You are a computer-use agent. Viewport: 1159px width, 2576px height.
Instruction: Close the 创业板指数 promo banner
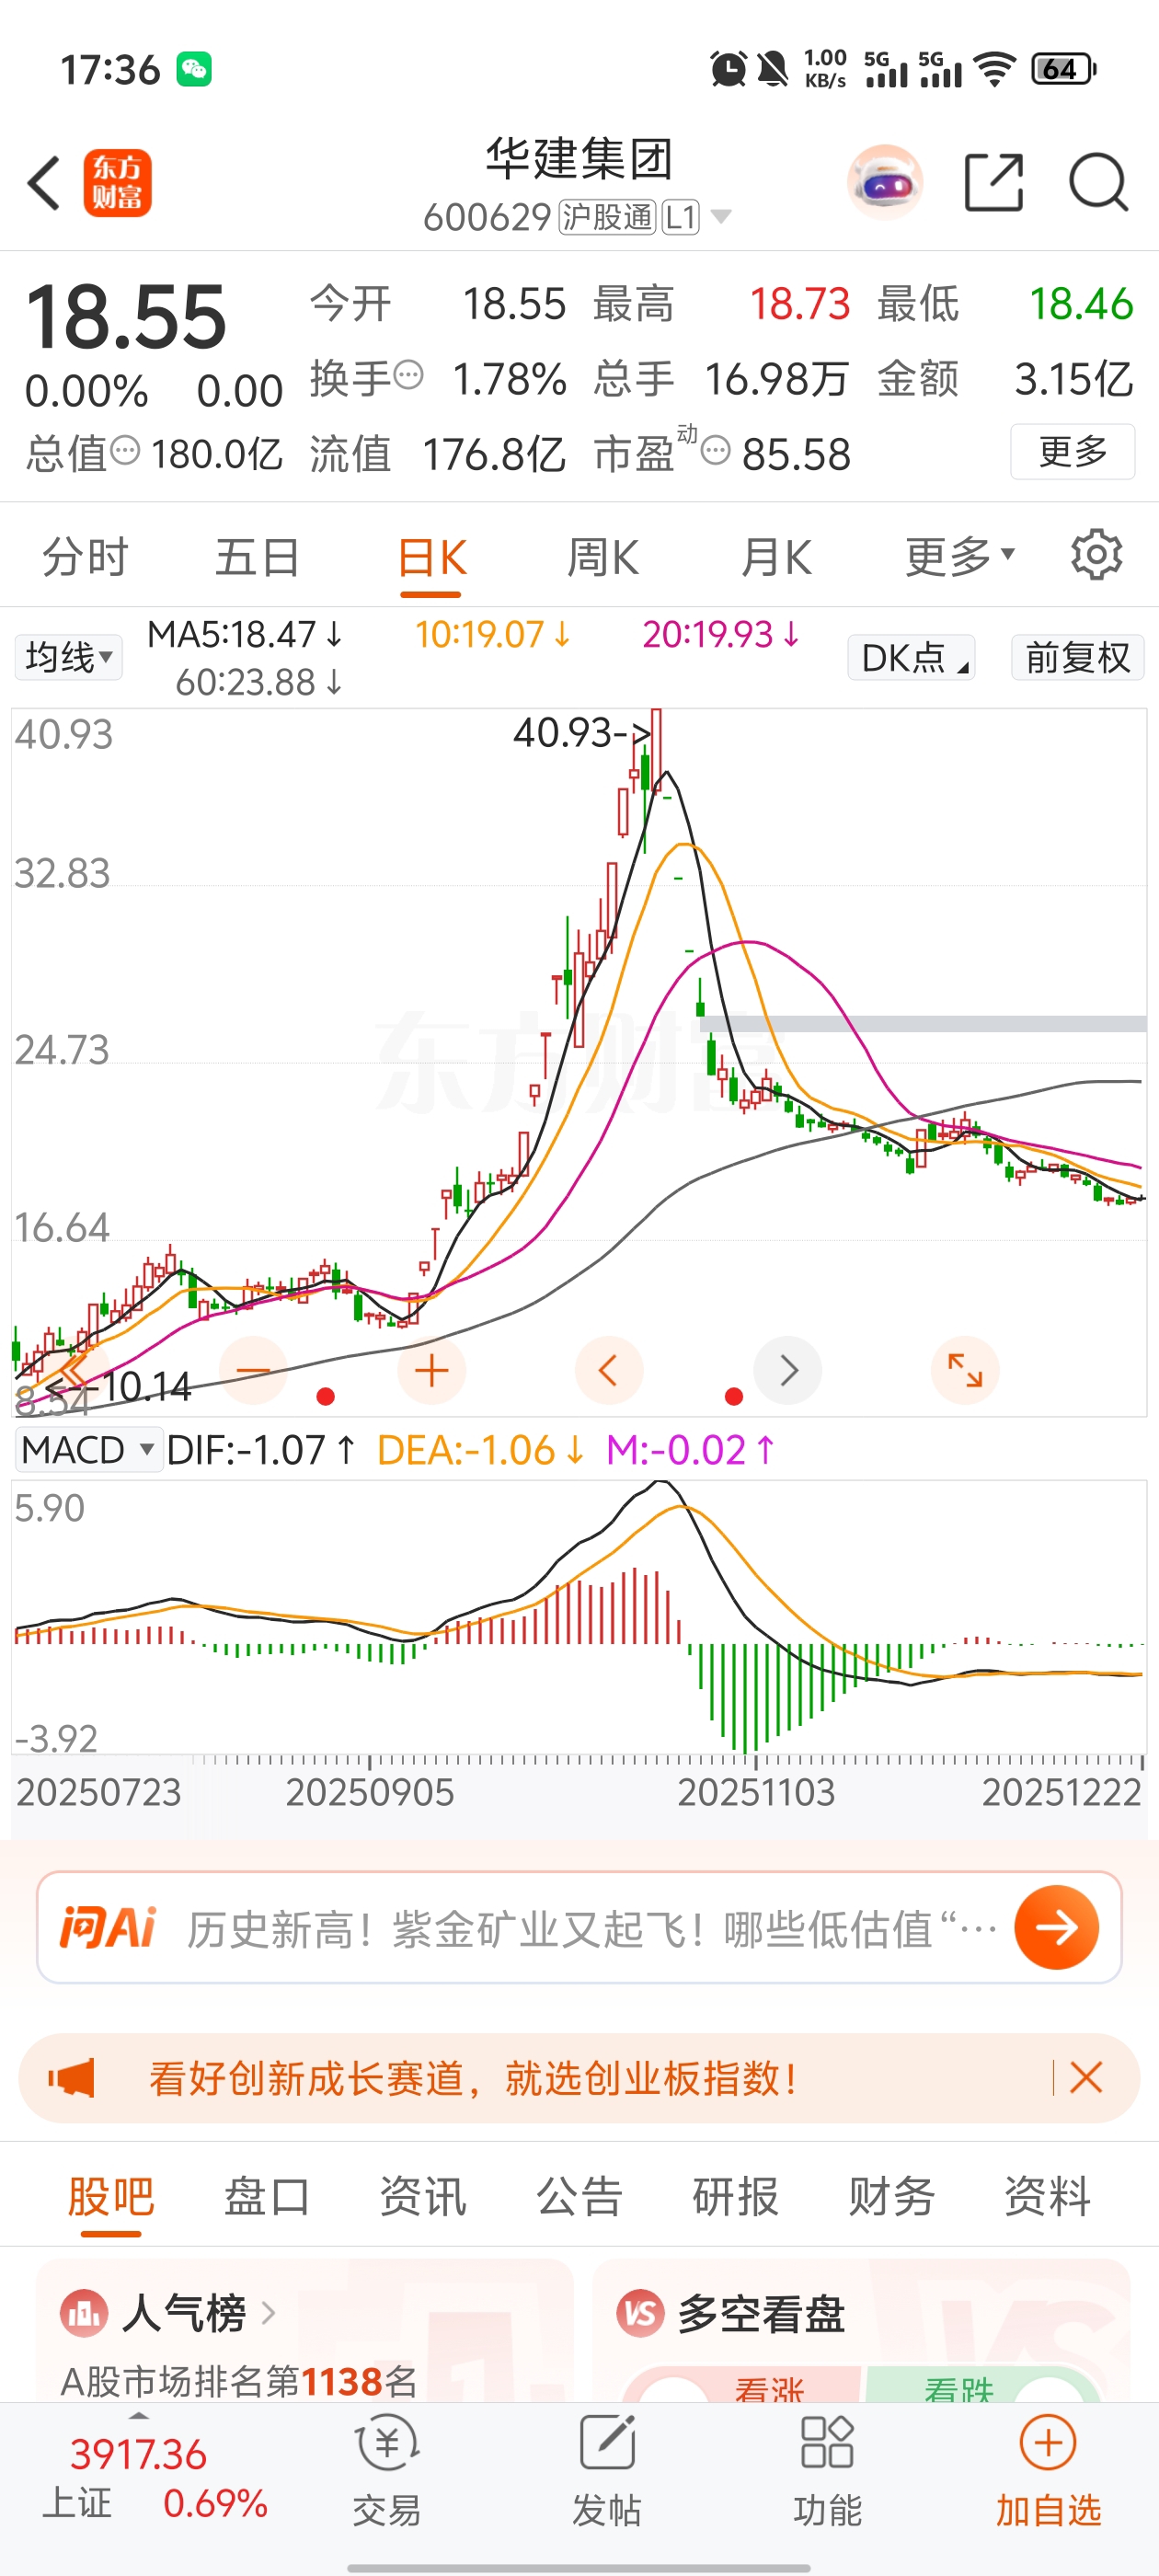point(1086,2078)
